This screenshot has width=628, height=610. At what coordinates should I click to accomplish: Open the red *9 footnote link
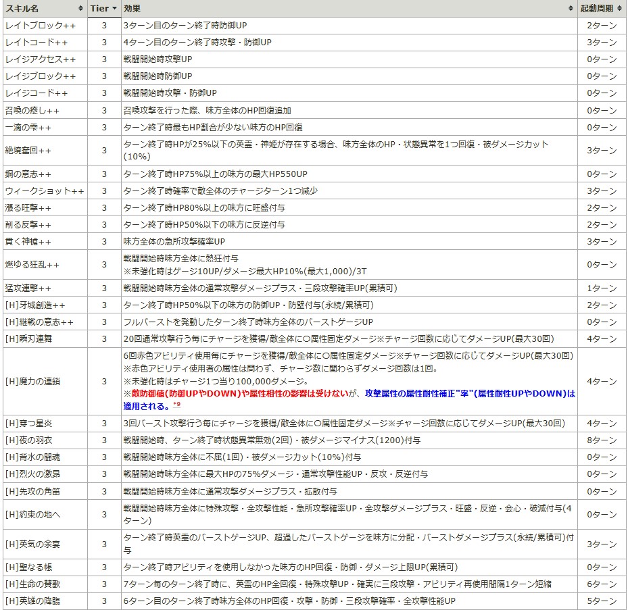pos(176,404)
